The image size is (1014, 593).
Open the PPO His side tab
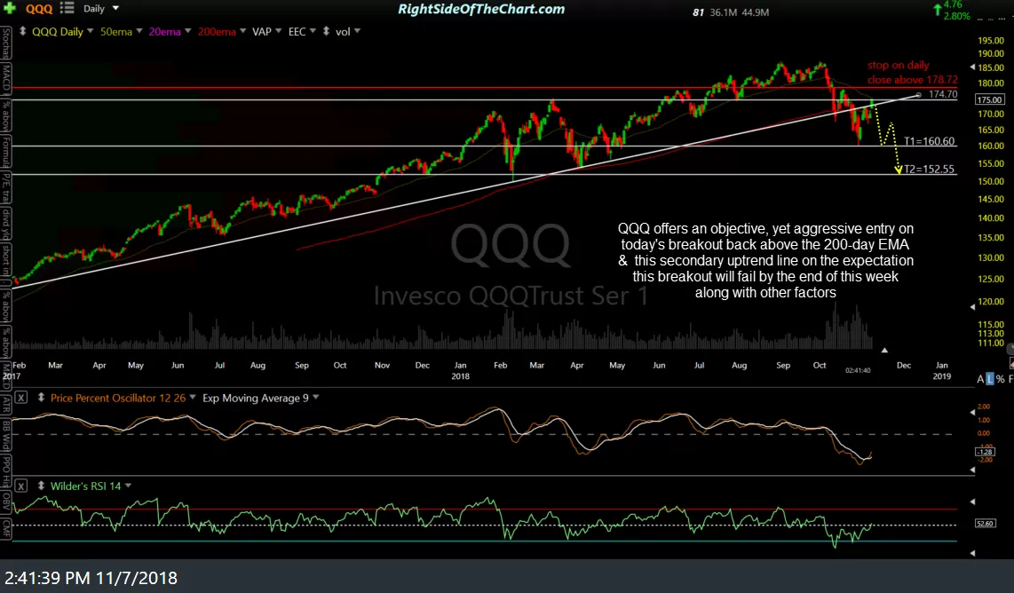click(x=6, y=471)
